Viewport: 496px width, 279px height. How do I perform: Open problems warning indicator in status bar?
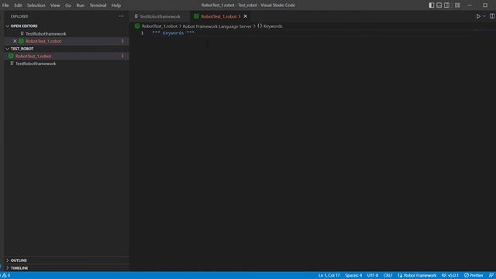click(6, 276)
